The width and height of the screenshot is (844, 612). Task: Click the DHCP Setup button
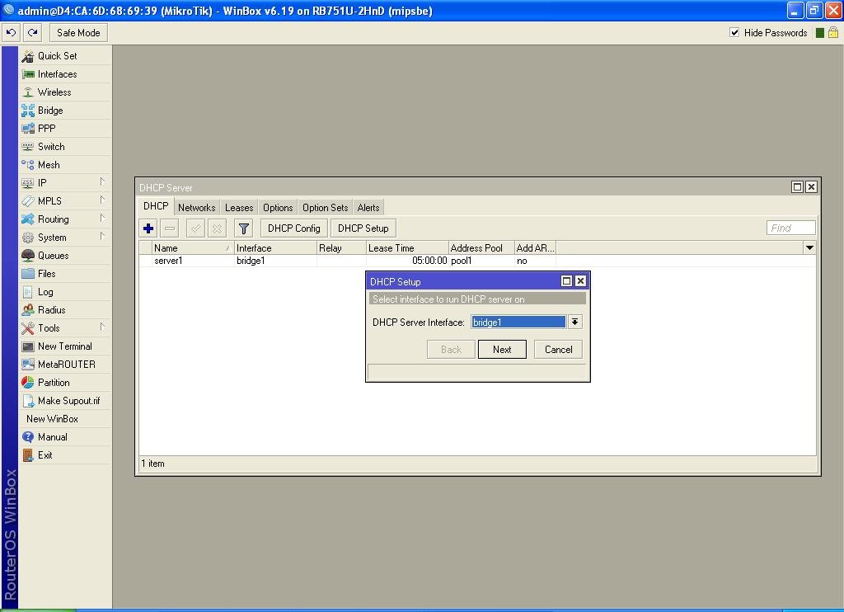pyautogui.click(x=363, y=228)
